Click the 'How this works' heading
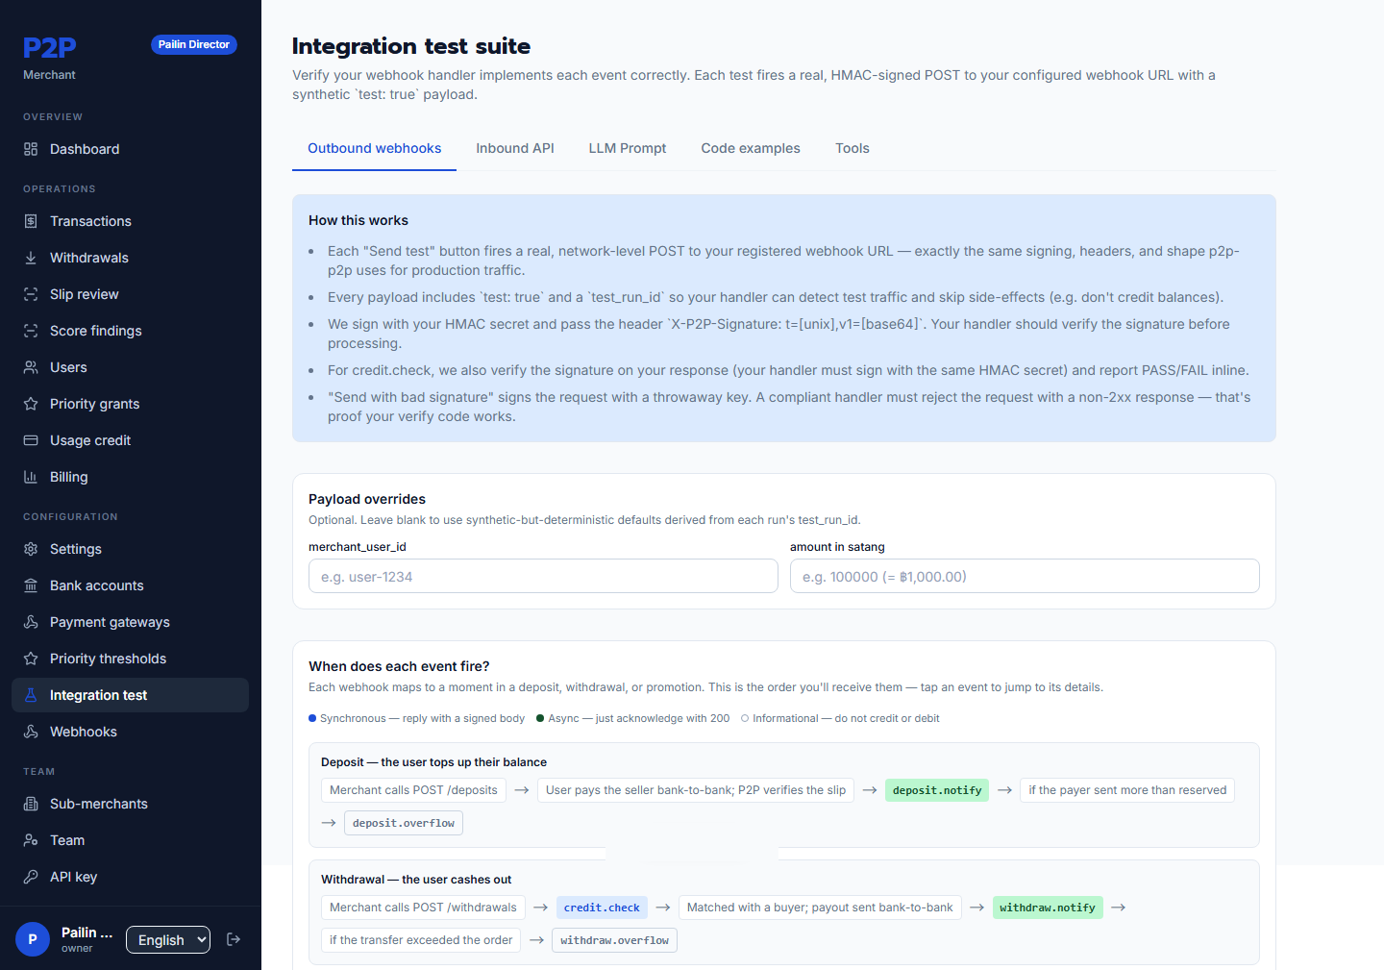This screenshot has width=1384, height=970. tap(358, 220)
